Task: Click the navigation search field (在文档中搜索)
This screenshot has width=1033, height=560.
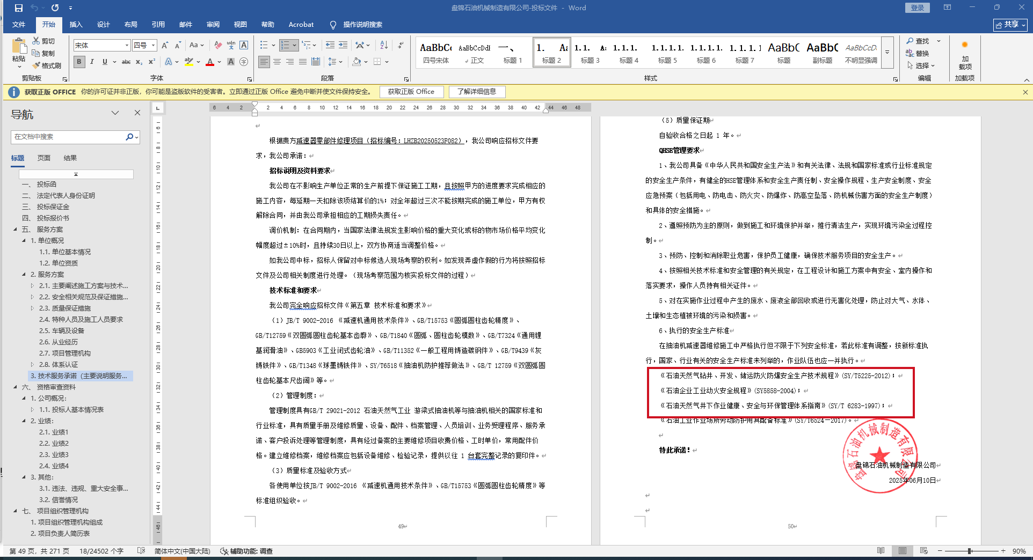Action: coord(68,137)
